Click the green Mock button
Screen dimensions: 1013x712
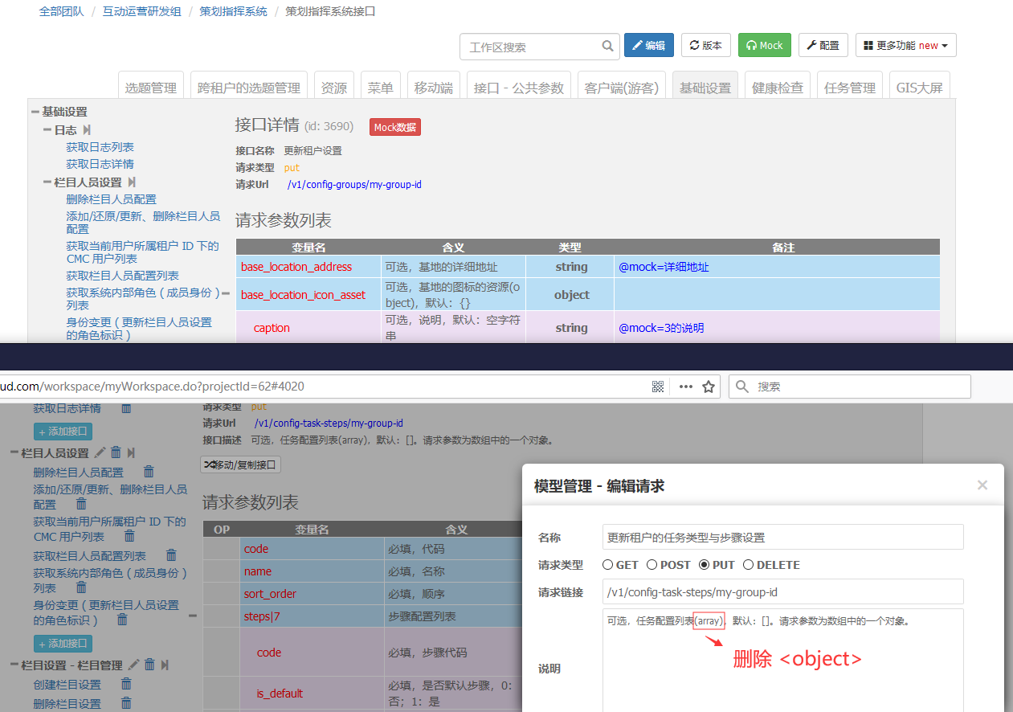click(x=764, y=46)
